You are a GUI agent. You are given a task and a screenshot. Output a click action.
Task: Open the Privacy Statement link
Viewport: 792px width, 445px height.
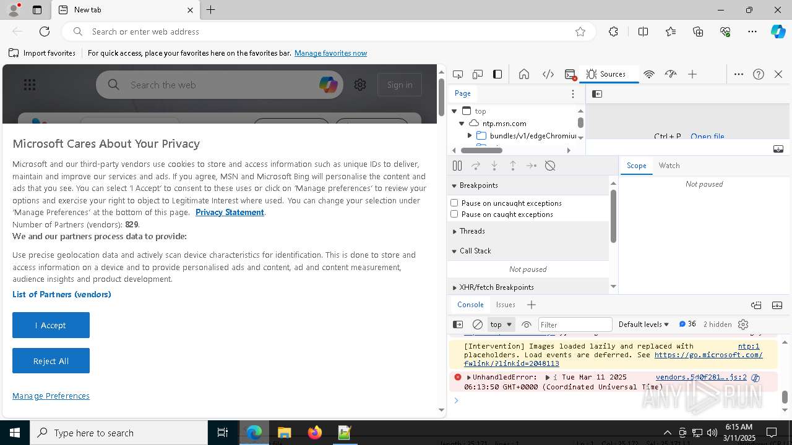230,212
